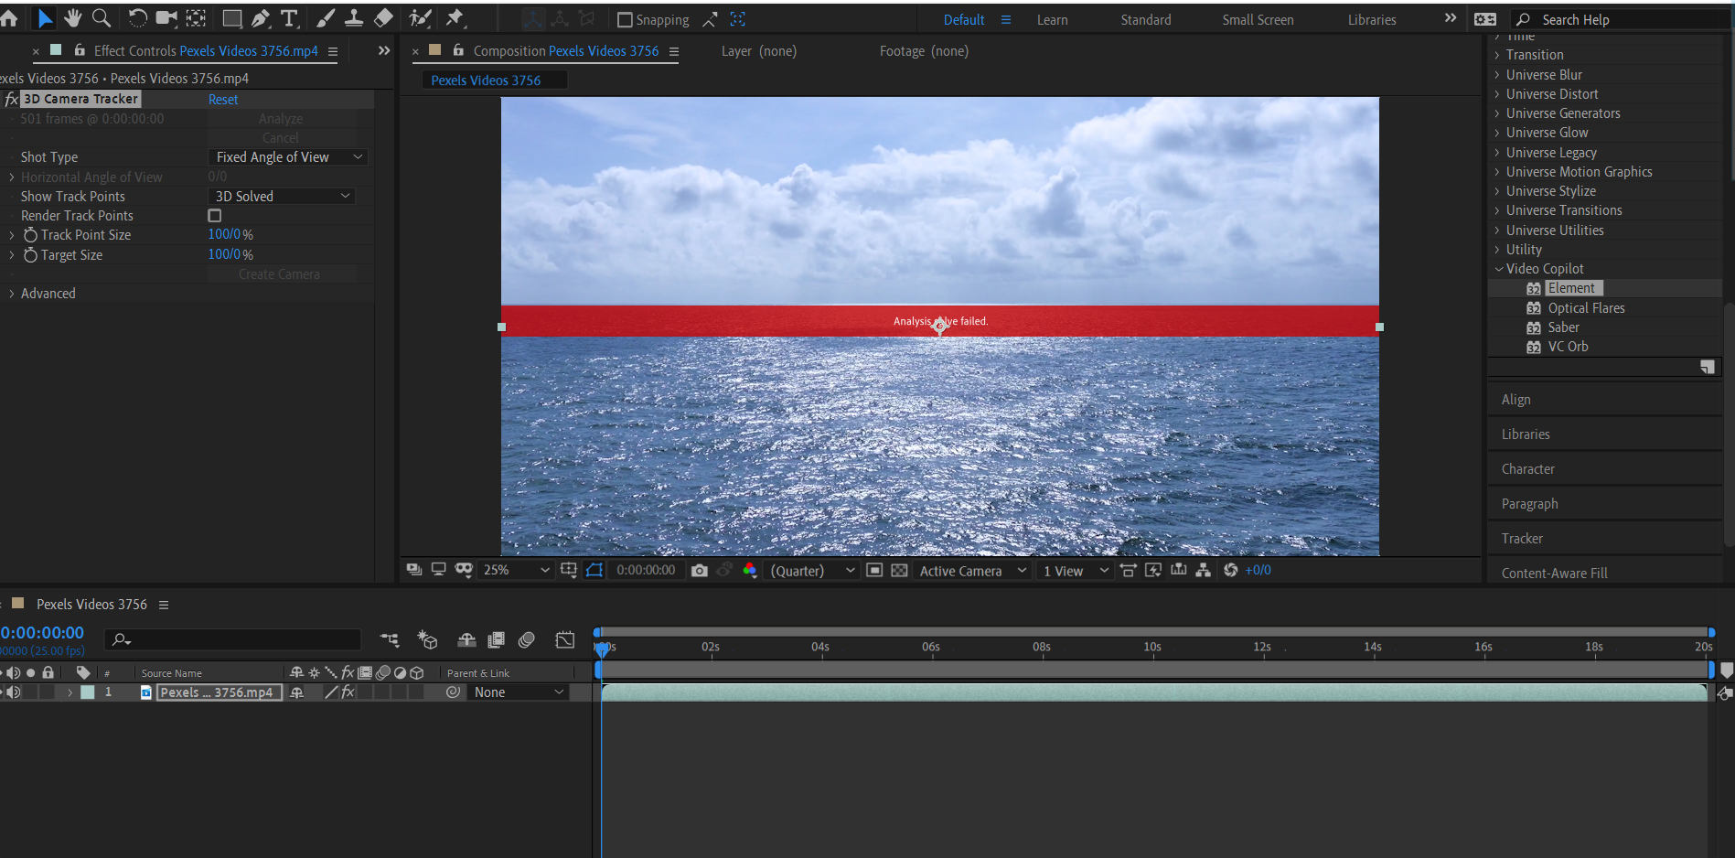1735x858 pixels.
Task: Select the Rectangle shape tool
Action: pos(232,17)
